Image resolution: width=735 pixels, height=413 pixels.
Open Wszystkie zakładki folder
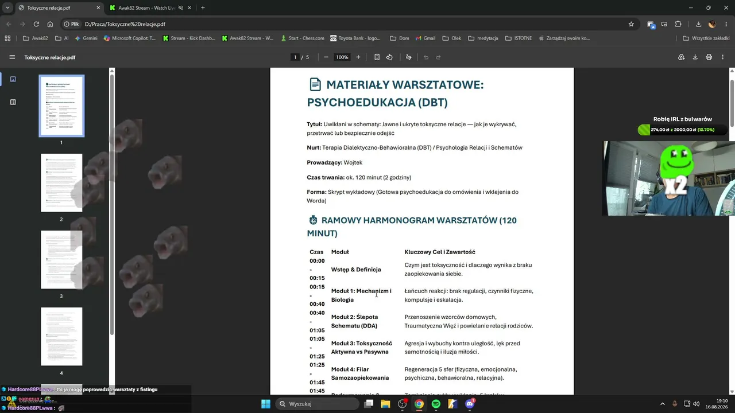pos(706,38)
